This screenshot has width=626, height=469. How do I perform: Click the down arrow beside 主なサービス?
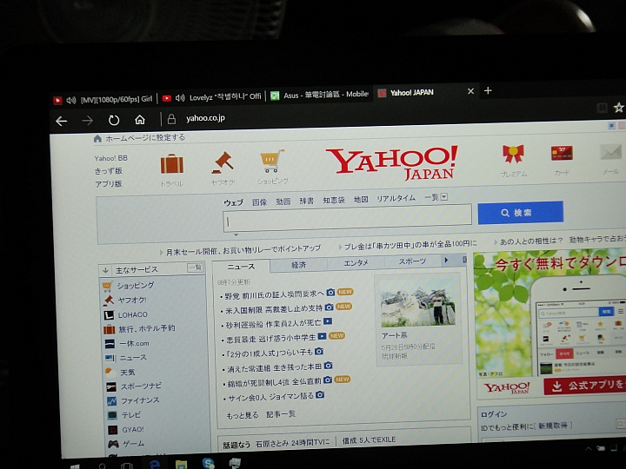(x=106, y=270)
